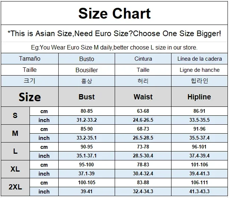This screenshot has height=198, width=229.
Task: Click the Tamaño header cell
Action: click(30, 59)
